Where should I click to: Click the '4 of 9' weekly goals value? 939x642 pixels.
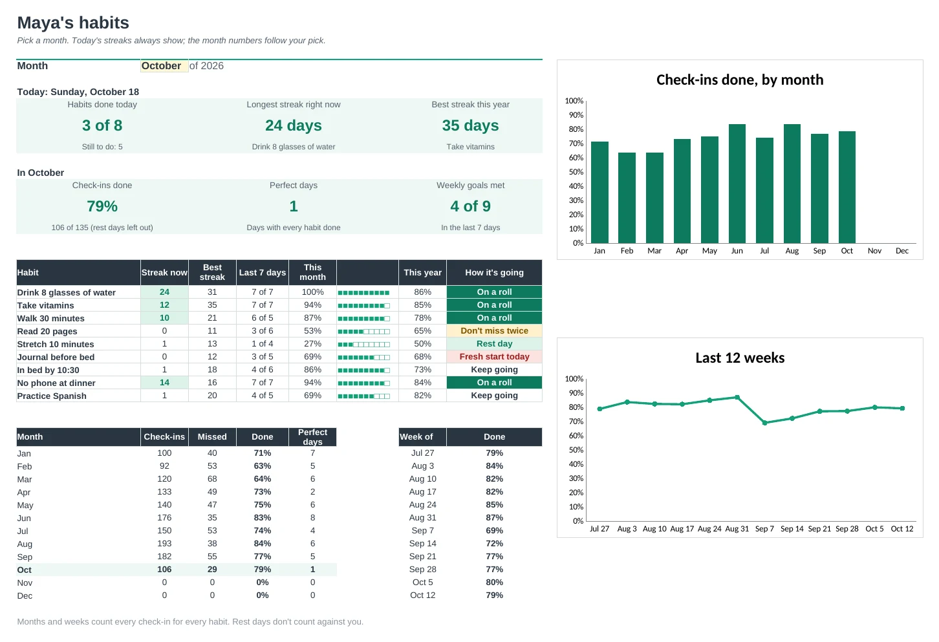[471, 206]
